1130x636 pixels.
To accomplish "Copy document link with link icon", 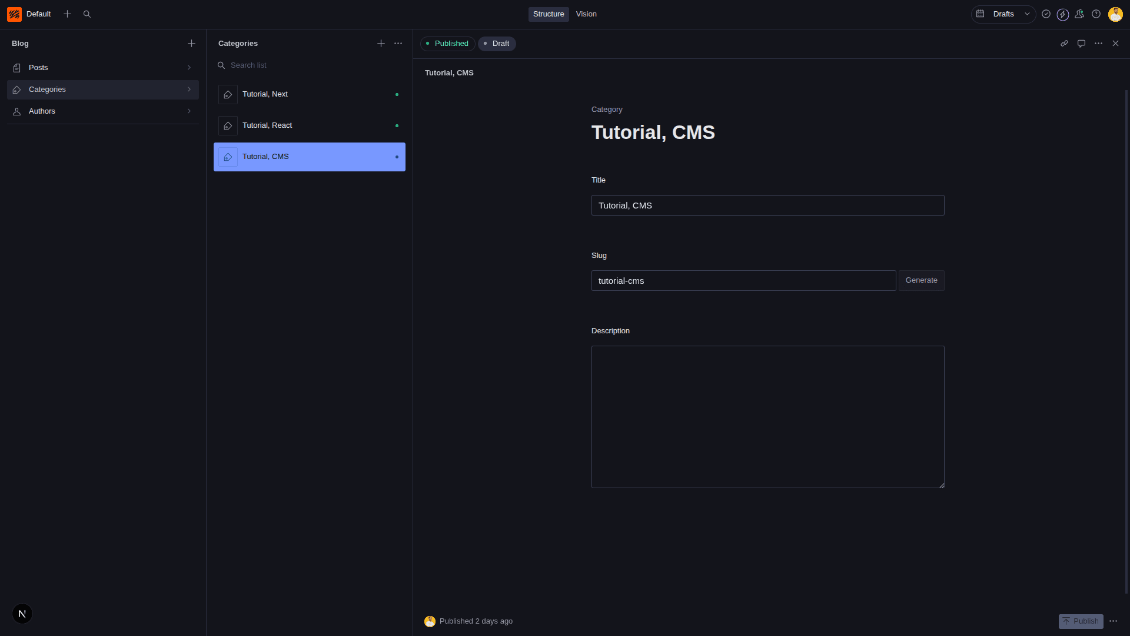I will (x=1064, y=44).
